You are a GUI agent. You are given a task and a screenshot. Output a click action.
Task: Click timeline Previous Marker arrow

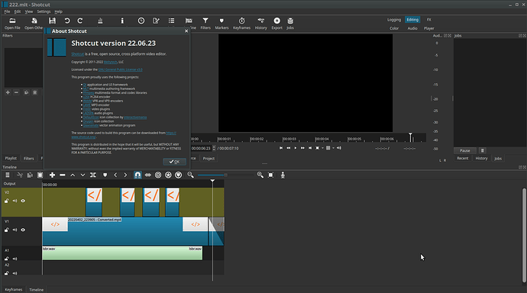click(115, 175)
